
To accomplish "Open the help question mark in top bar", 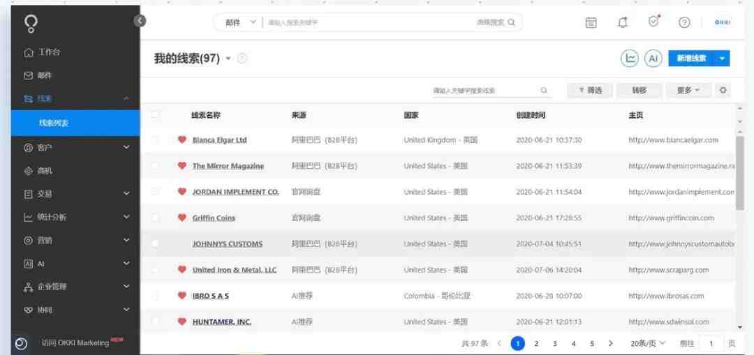I will click(x=683, y=22).
